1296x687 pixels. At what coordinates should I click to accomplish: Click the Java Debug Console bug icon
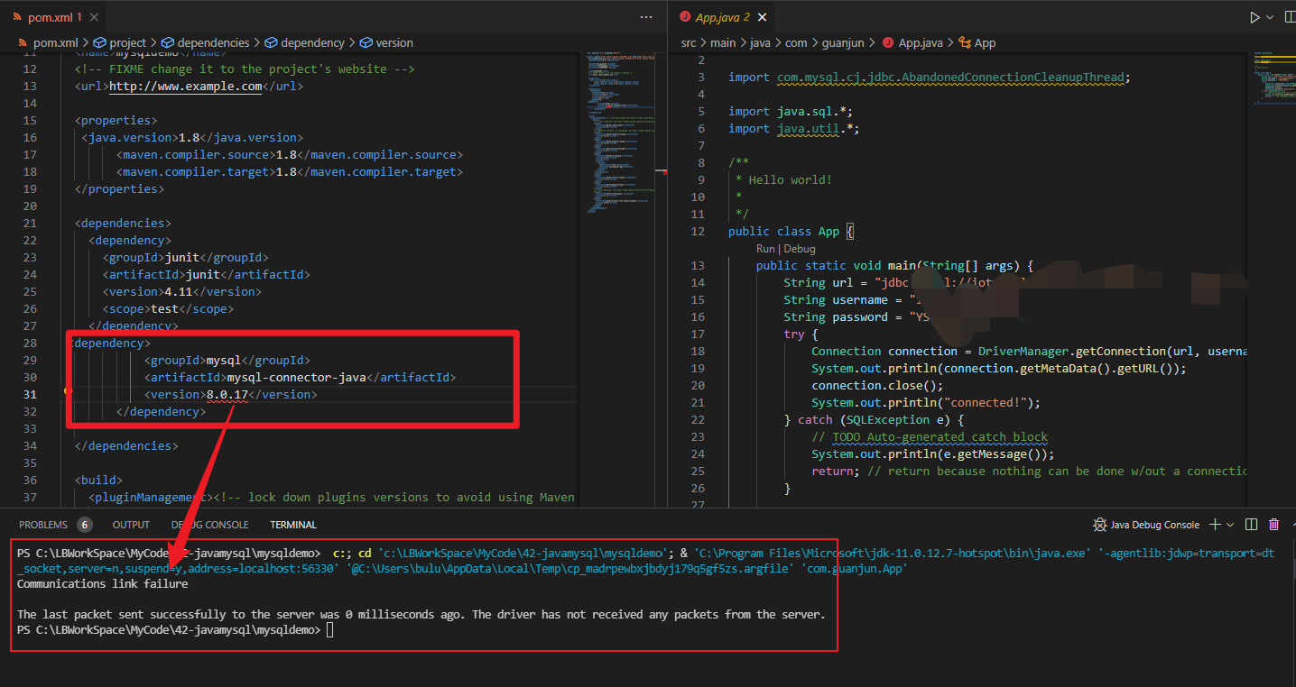click(x=1099, y=525)
